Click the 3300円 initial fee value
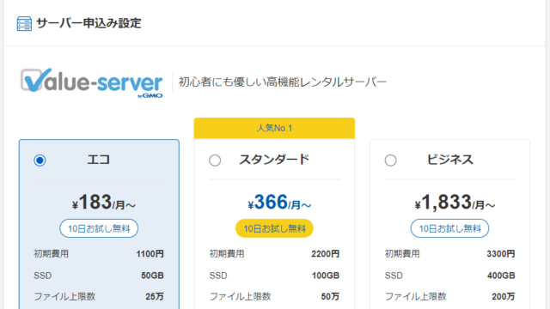Image resolution: width=550 pixels, height=309 pixels. point(501,254)
